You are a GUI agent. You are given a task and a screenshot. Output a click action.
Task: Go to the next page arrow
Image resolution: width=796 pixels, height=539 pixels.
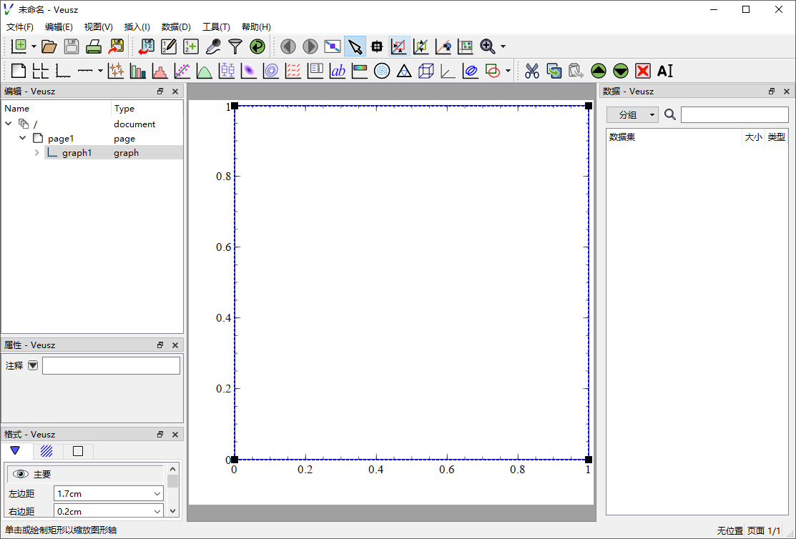(310, 46)
